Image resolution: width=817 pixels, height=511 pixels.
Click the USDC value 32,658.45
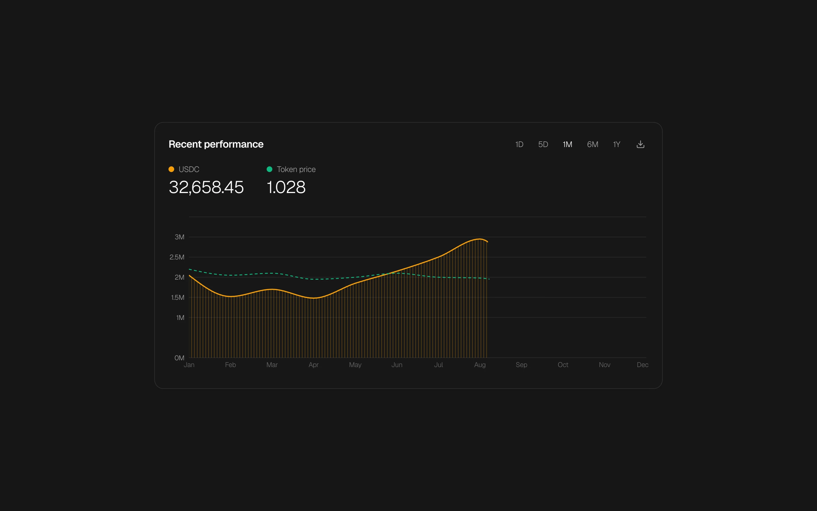tap(206, 187)
